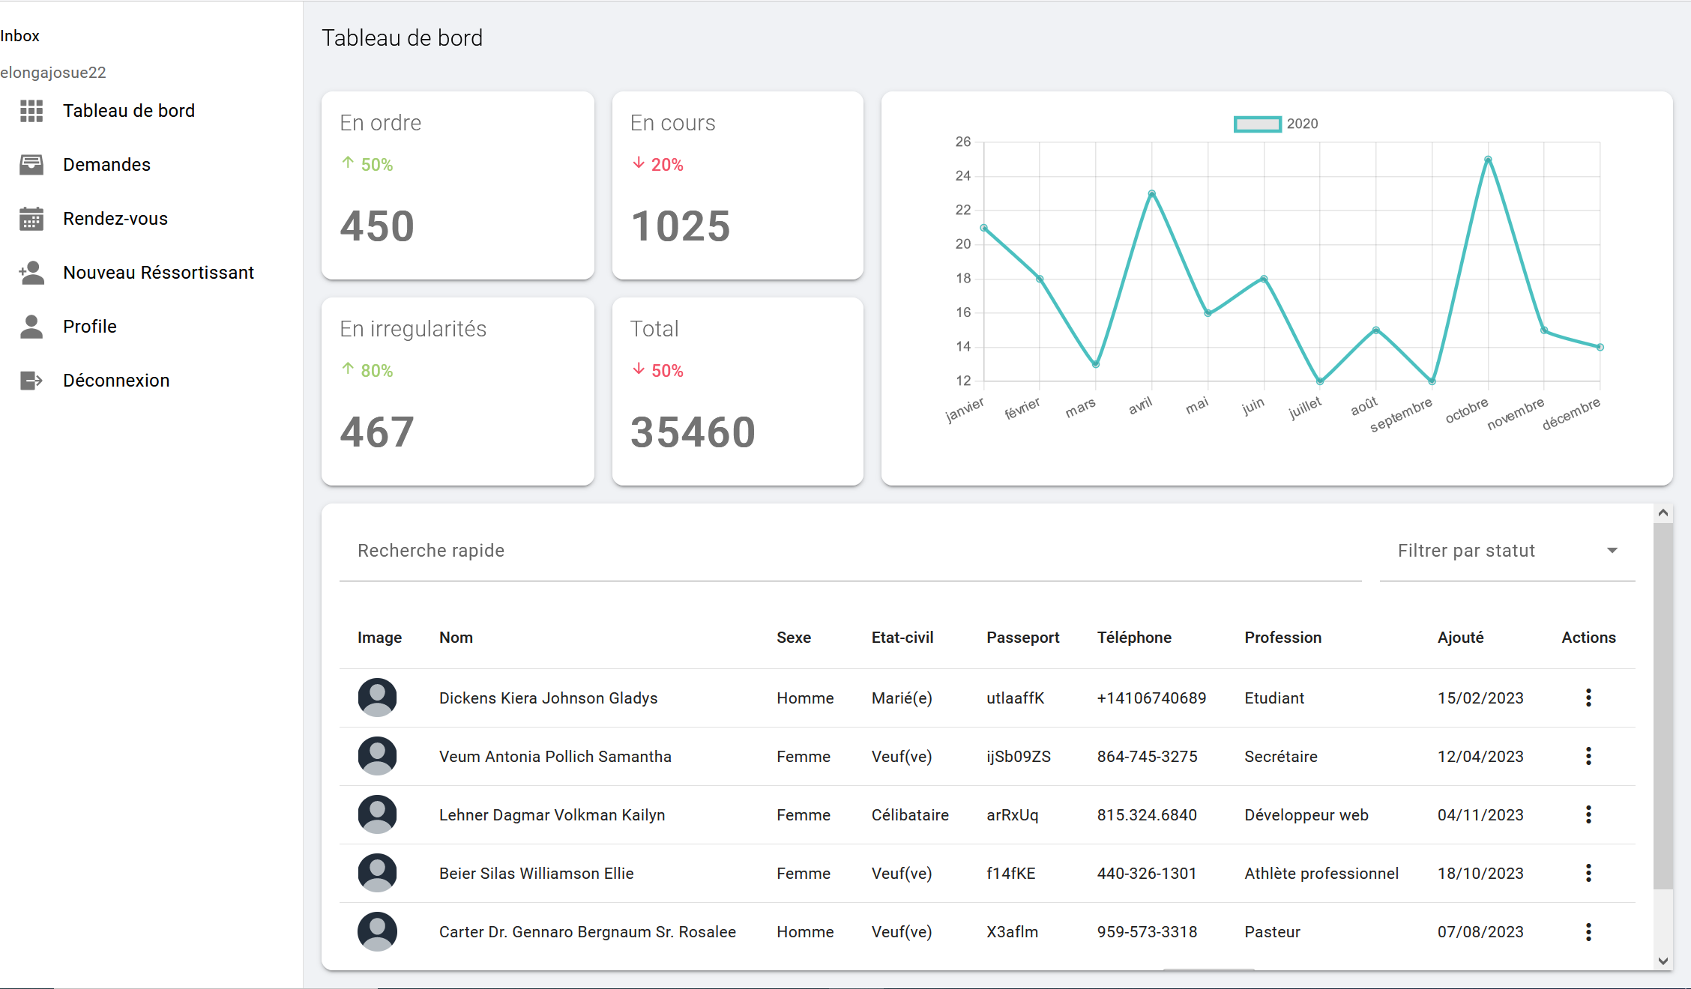Click the Nom column header
This screenshot has height=989, width=1691.
(x=456, y=638)
